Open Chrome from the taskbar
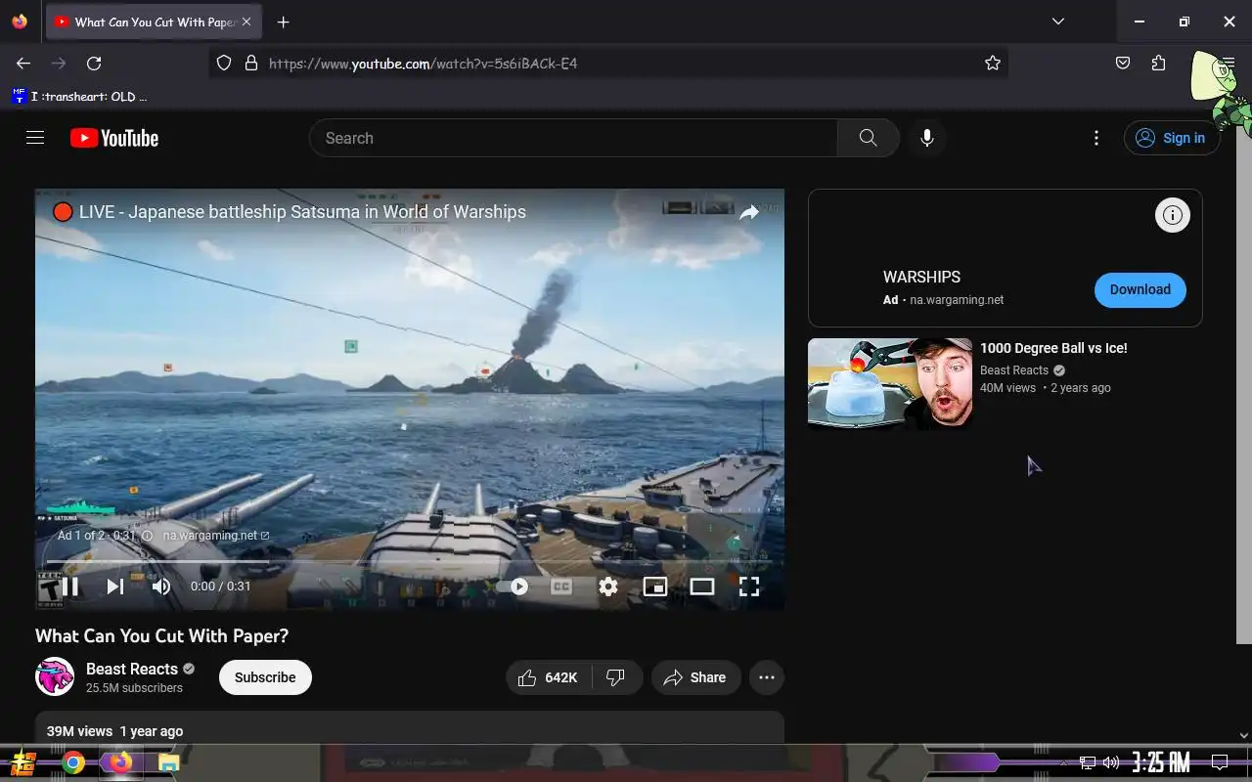This screenshot has width=1252, height=782. 73,762
